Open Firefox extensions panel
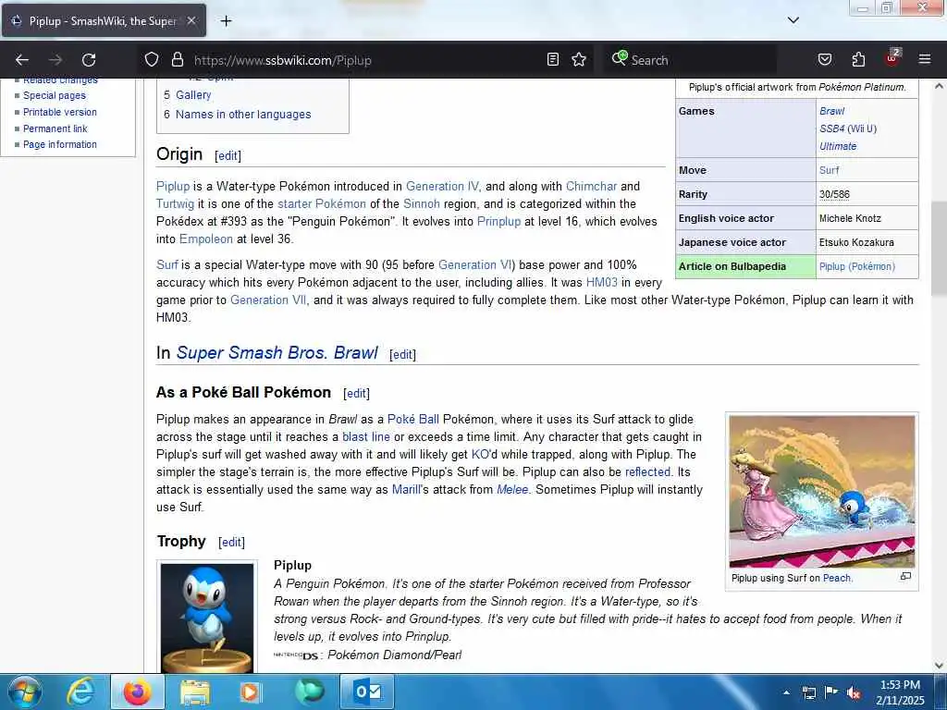The width and height of the screenshot is (947, 710). (x=858, y=59)
